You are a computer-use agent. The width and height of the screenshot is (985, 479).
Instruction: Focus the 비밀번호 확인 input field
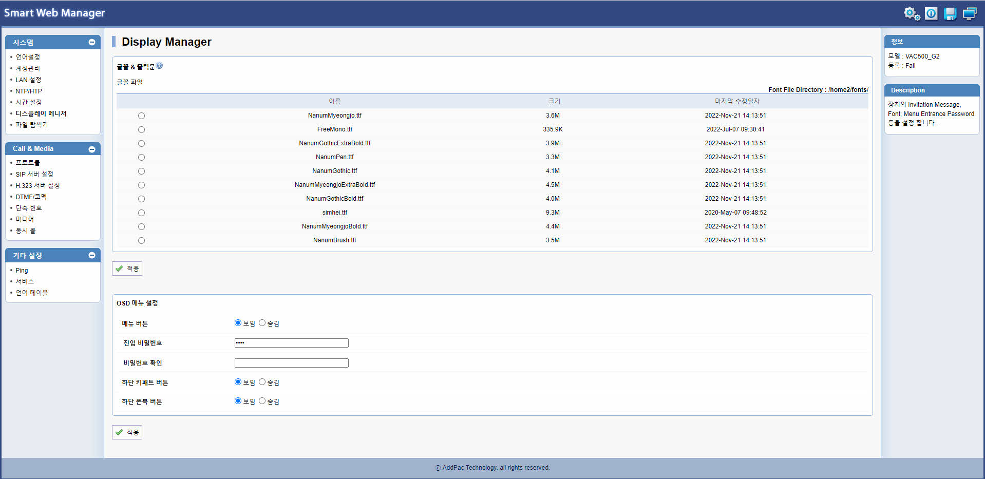click(x=291, y=363)
